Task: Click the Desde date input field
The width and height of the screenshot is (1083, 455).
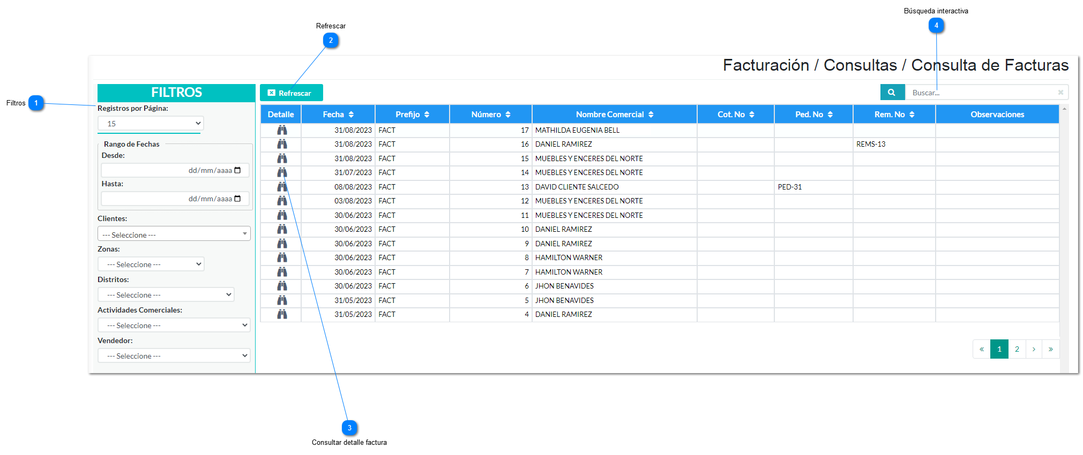Action: [x=175, y=170]
